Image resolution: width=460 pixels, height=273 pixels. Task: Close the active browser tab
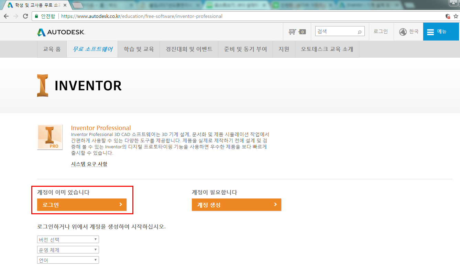pos(65,5)
